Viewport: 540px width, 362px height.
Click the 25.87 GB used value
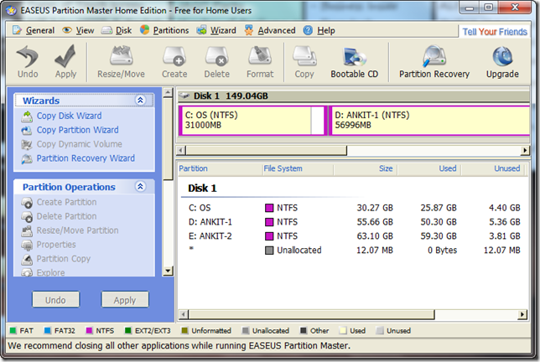click(x=439, y=208)
